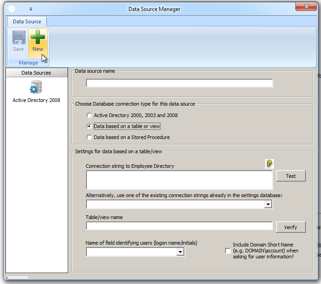Click the Data Sources panel header
321x284 pixels.
click(x=36, y=73)
